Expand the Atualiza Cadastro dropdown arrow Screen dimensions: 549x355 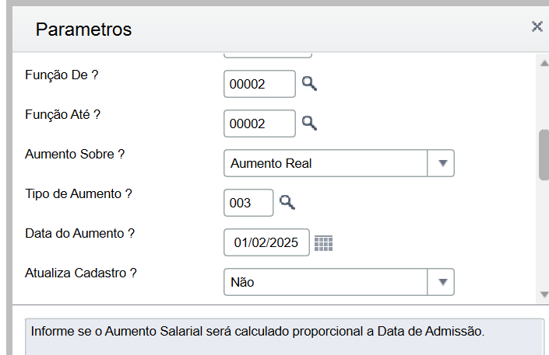point(442,282)
